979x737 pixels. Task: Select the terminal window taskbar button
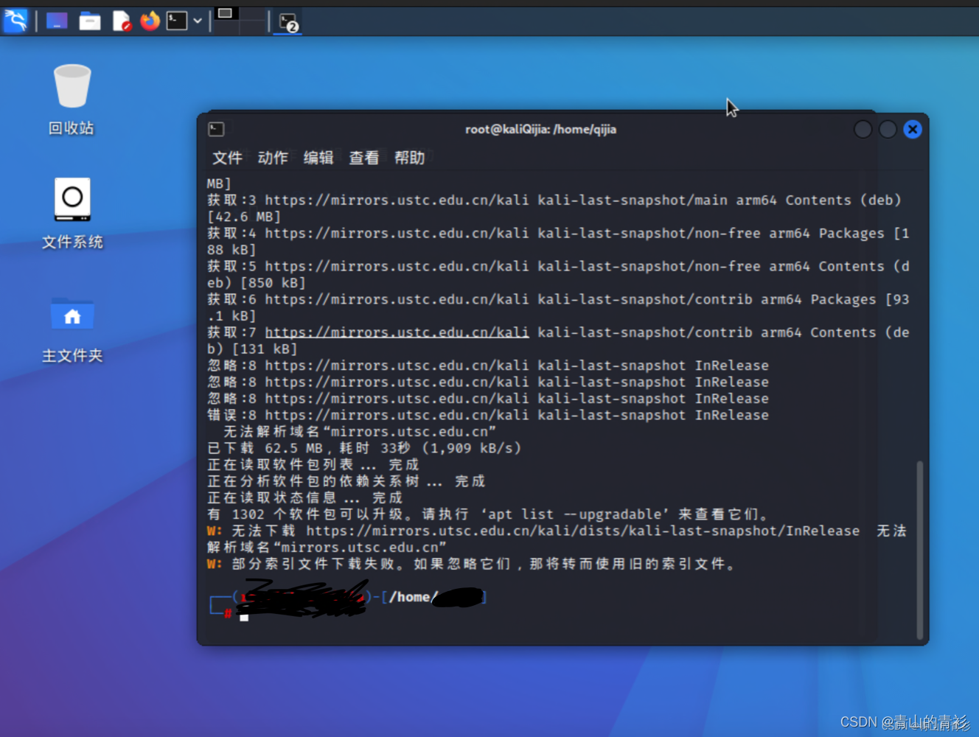tap(288, 22)
